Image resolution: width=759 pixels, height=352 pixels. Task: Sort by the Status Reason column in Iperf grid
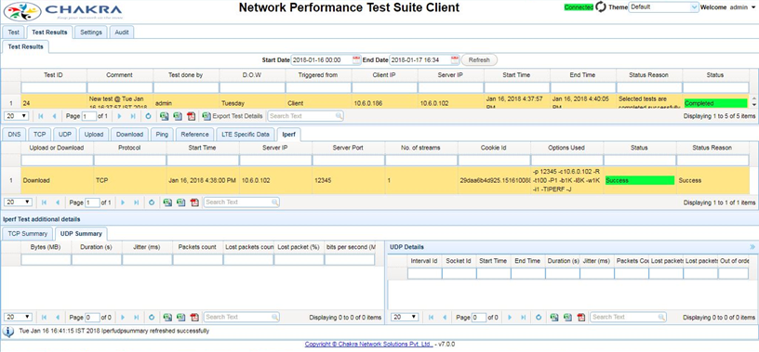tap(712, 148)
